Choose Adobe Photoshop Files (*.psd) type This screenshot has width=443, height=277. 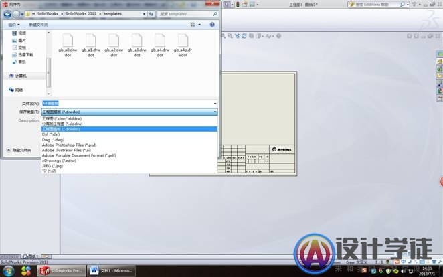click(129, 145)
